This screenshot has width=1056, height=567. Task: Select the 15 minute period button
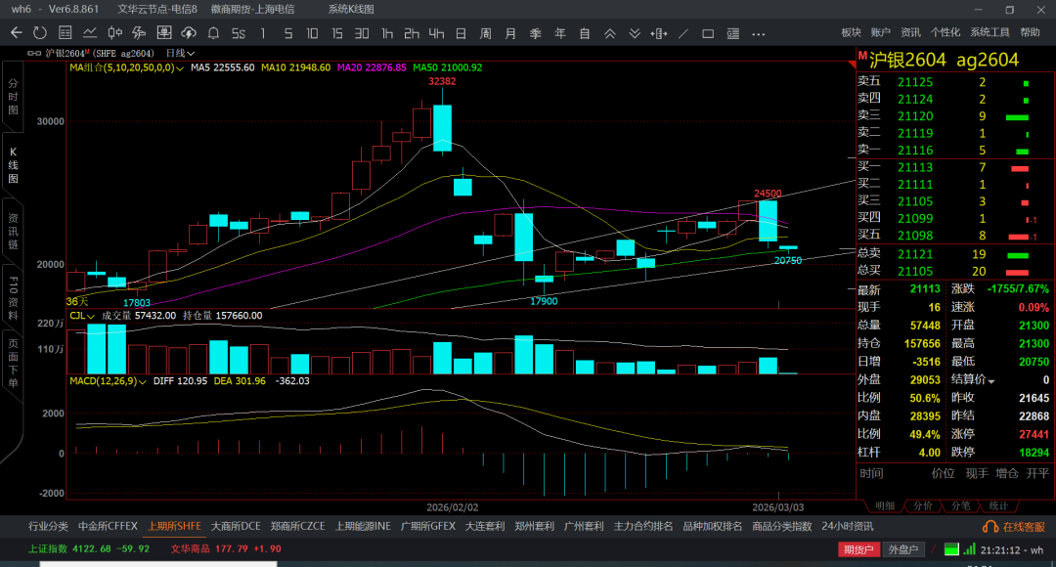pyautogui.click(x=337, y=33)
